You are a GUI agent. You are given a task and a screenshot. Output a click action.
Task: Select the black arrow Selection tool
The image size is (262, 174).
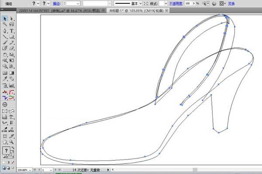5,18
